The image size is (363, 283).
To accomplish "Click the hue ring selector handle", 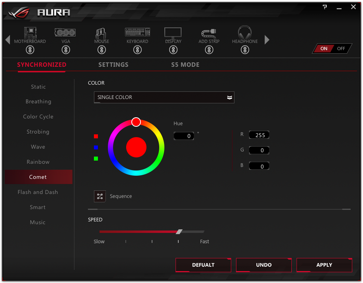I will (x=136, y=122).
